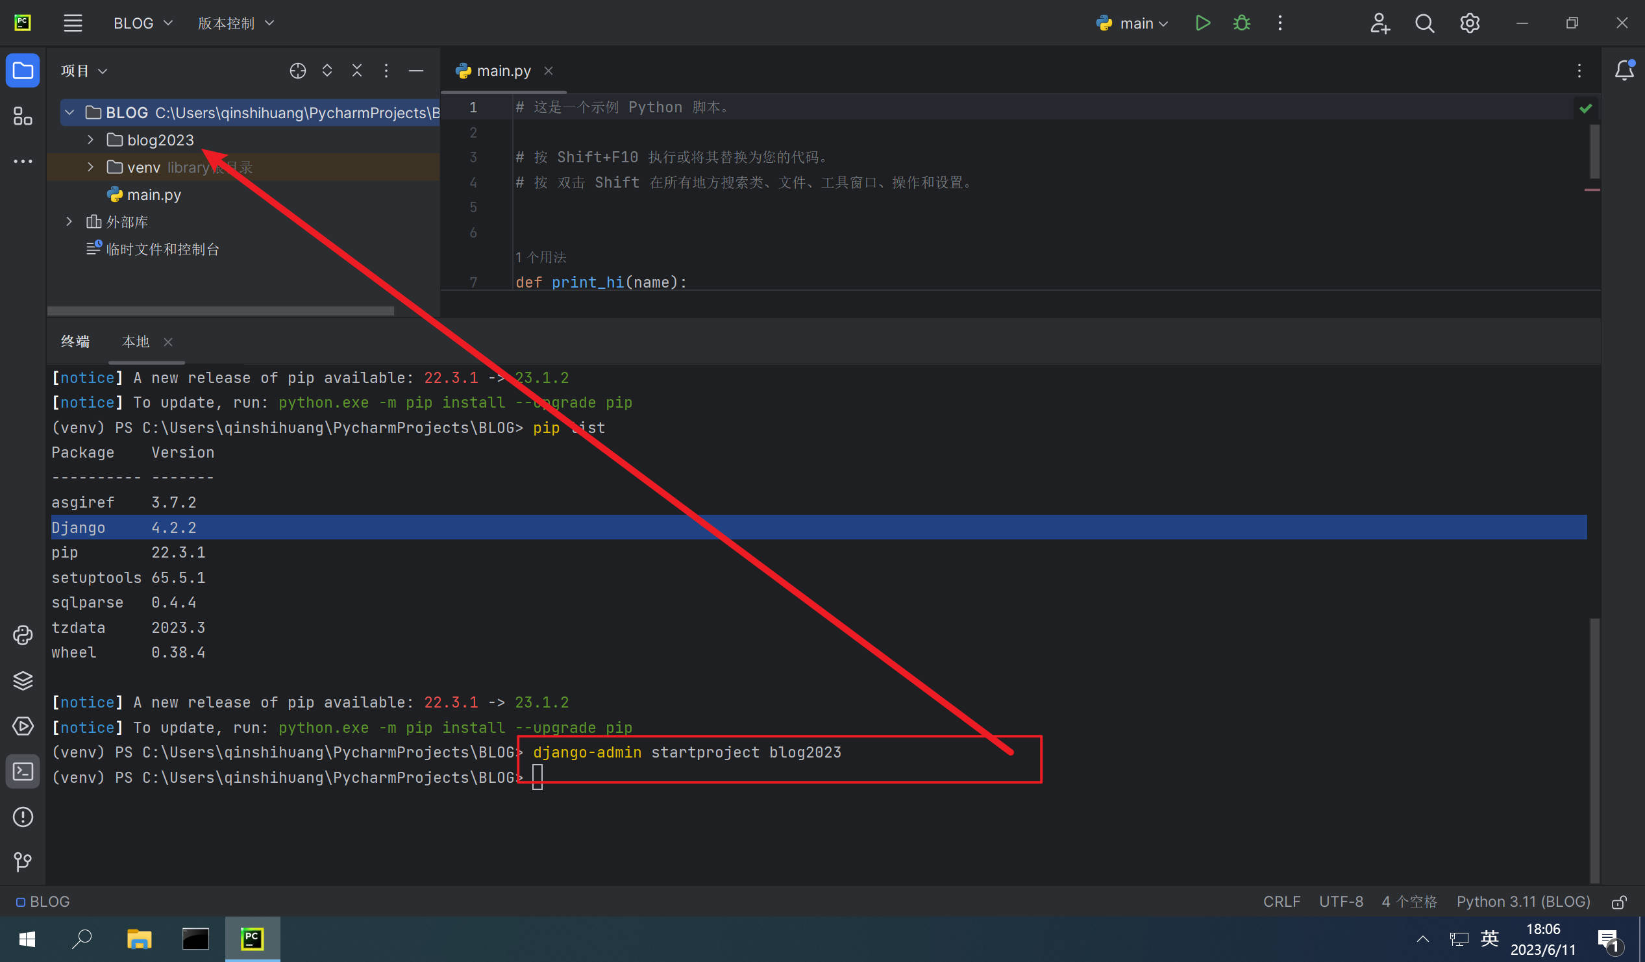Open the BLOG project dropdown
The height and width of the screenshot is (962, 1645).
click(143, 23)
